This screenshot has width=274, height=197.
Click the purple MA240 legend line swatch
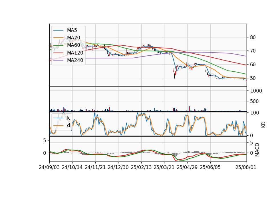58,60
